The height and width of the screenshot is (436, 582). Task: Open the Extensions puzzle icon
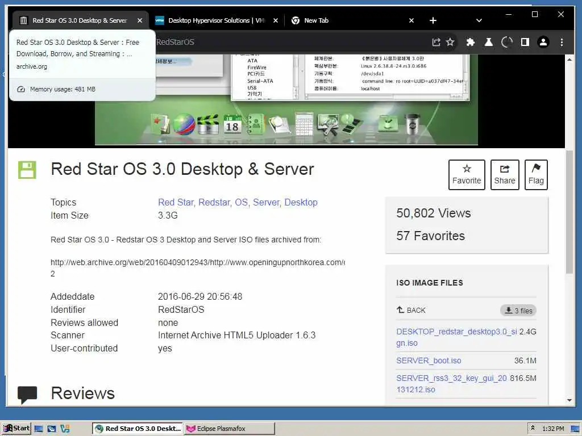coord(470,42)
